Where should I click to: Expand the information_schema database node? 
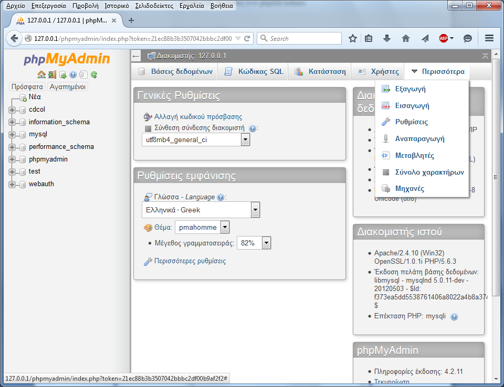click(x=12, y=122)
